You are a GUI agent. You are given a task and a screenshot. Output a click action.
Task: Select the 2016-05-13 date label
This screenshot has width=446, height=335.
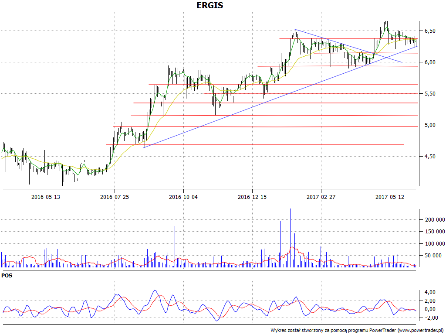point(45,197)
